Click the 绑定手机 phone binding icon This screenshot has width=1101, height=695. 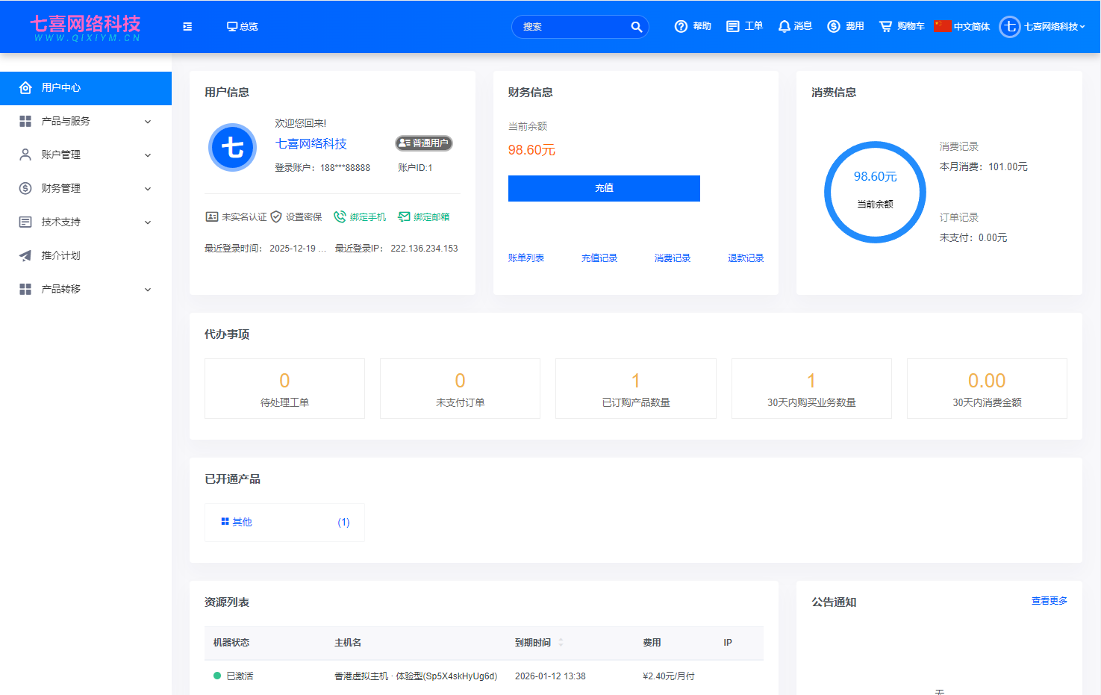[x=338, y=216]
